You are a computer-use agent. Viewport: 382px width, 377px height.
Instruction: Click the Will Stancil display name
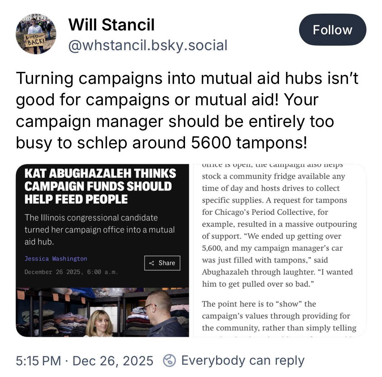tap(111, 25)
